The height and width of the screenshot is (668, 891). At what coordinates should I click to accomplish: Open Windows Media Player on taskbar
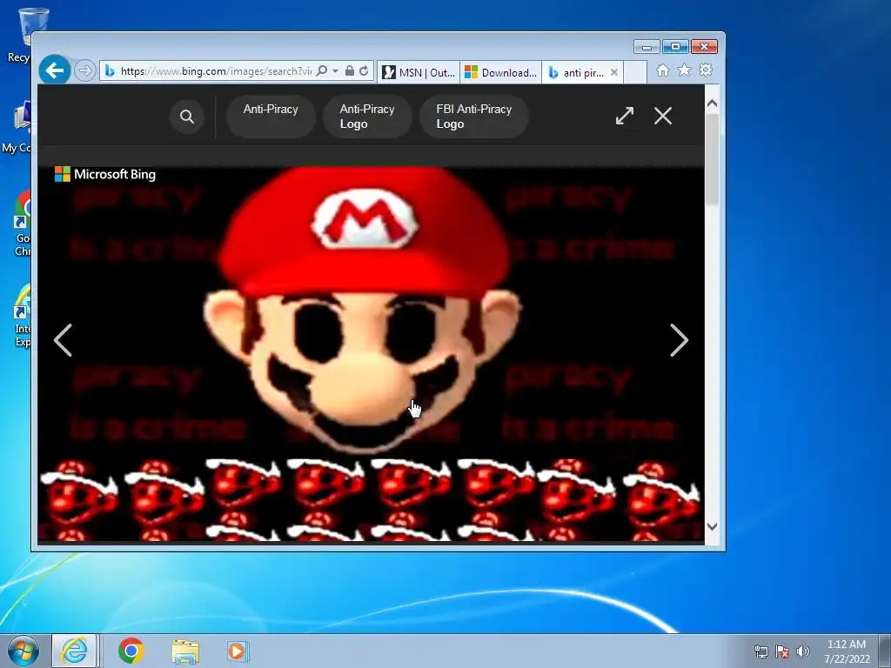click(237, 651)
